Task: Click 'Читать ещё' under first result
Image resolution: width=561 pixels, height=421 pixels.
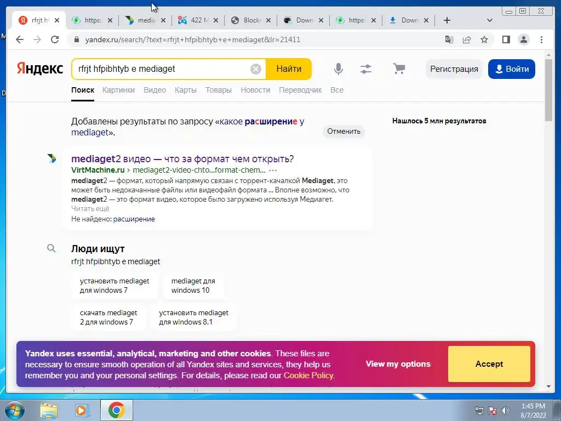Action: coord(90,209)
